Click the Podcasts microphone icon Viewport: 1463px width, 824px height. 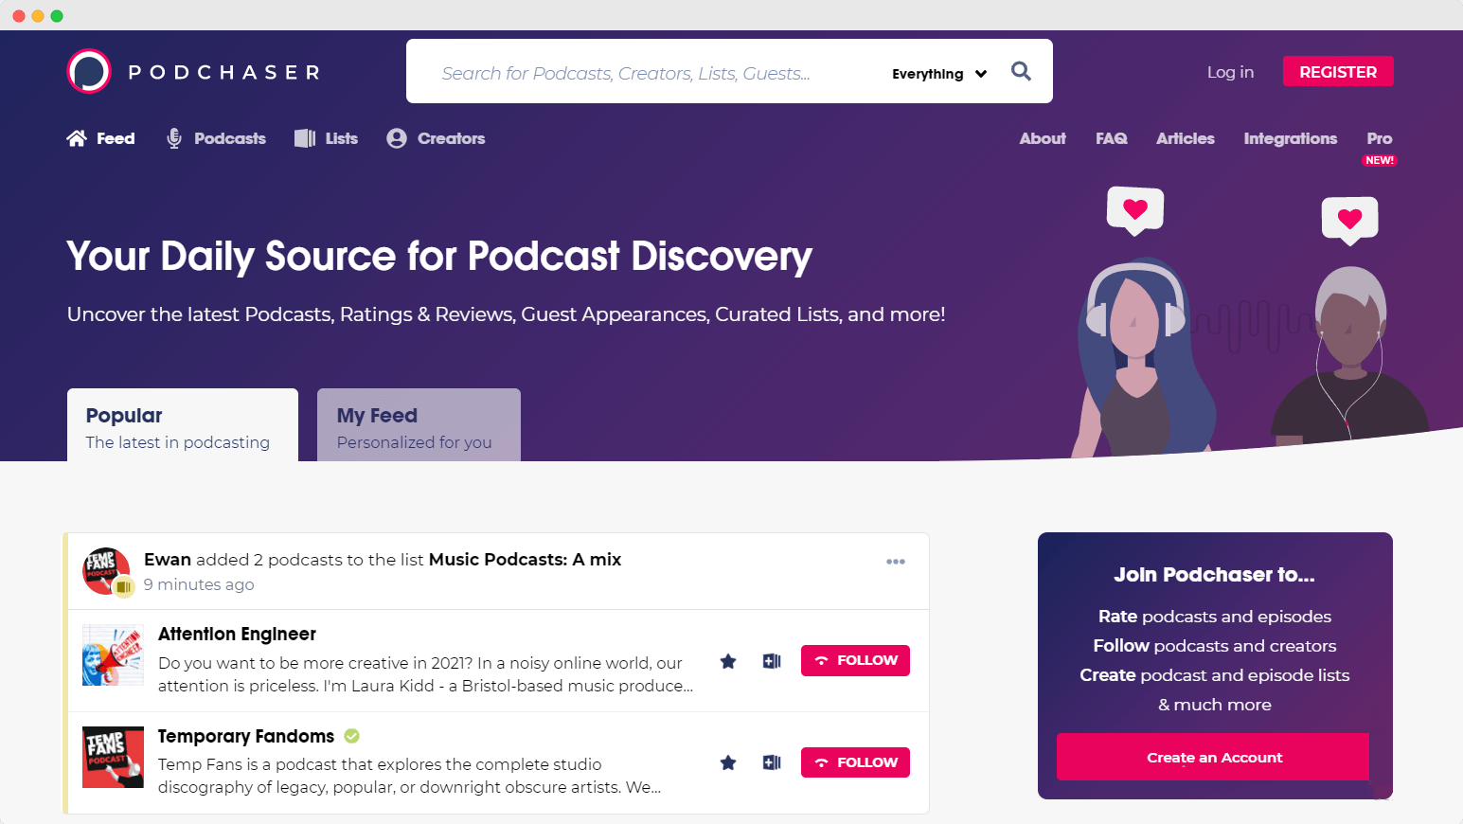(x=174, y=138)
